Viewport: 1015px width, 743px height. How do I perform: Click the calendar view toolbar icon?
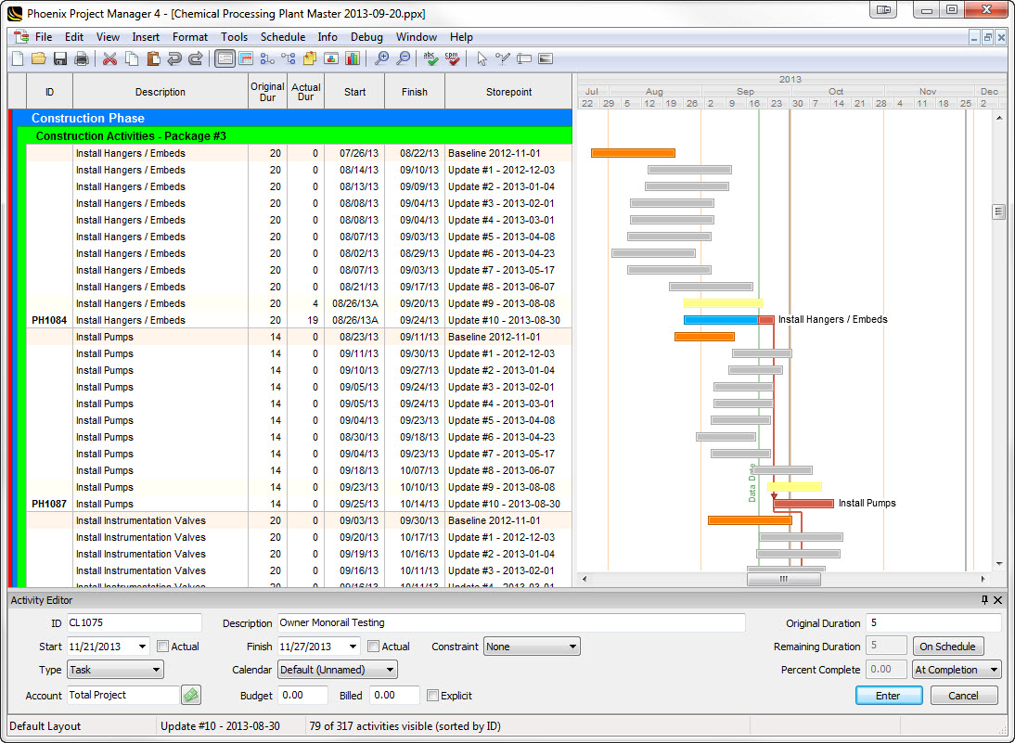[246, 58]
